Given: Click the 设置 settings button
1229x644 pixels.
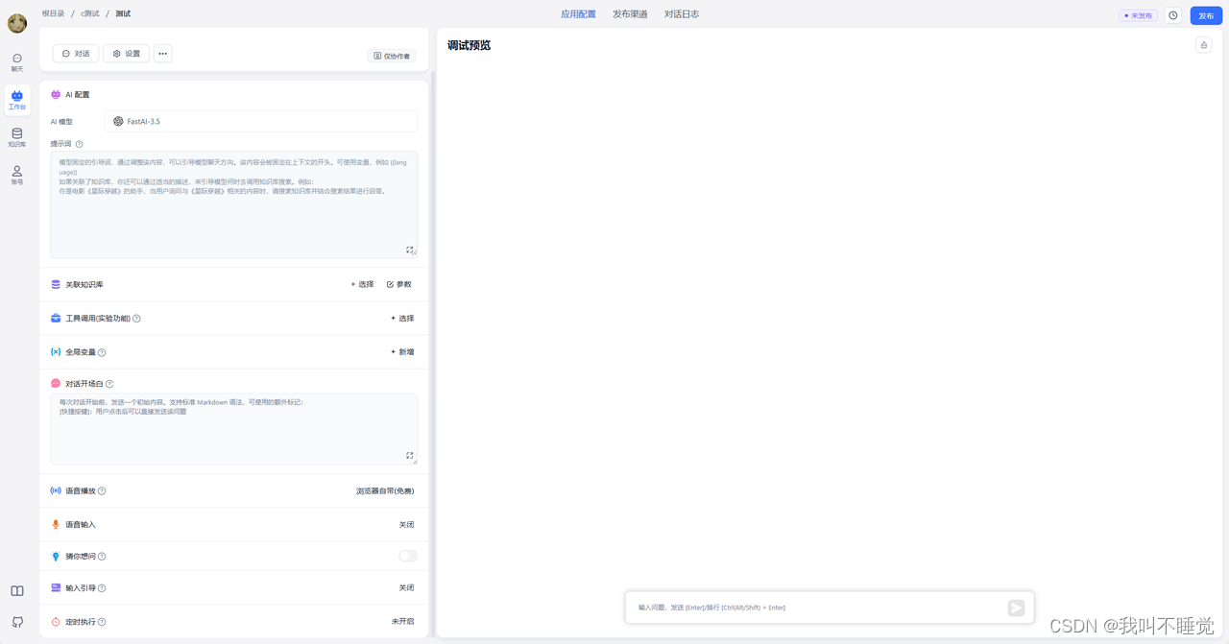Looking at the screenshot, I should click(x=127, y=54).
